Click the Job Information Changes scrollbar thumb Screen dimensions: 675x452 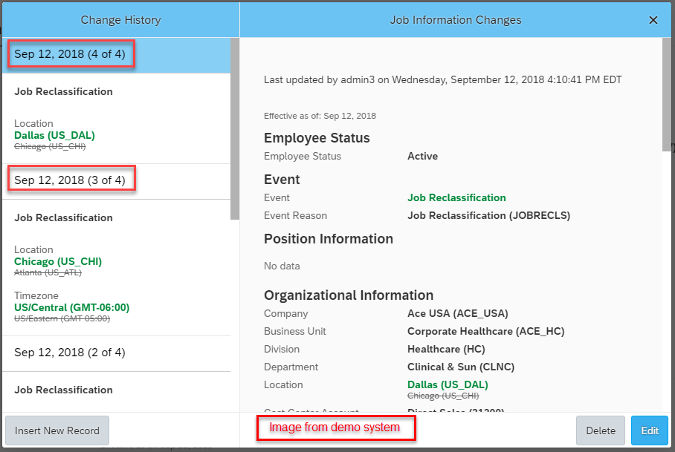tap(667, 94)
